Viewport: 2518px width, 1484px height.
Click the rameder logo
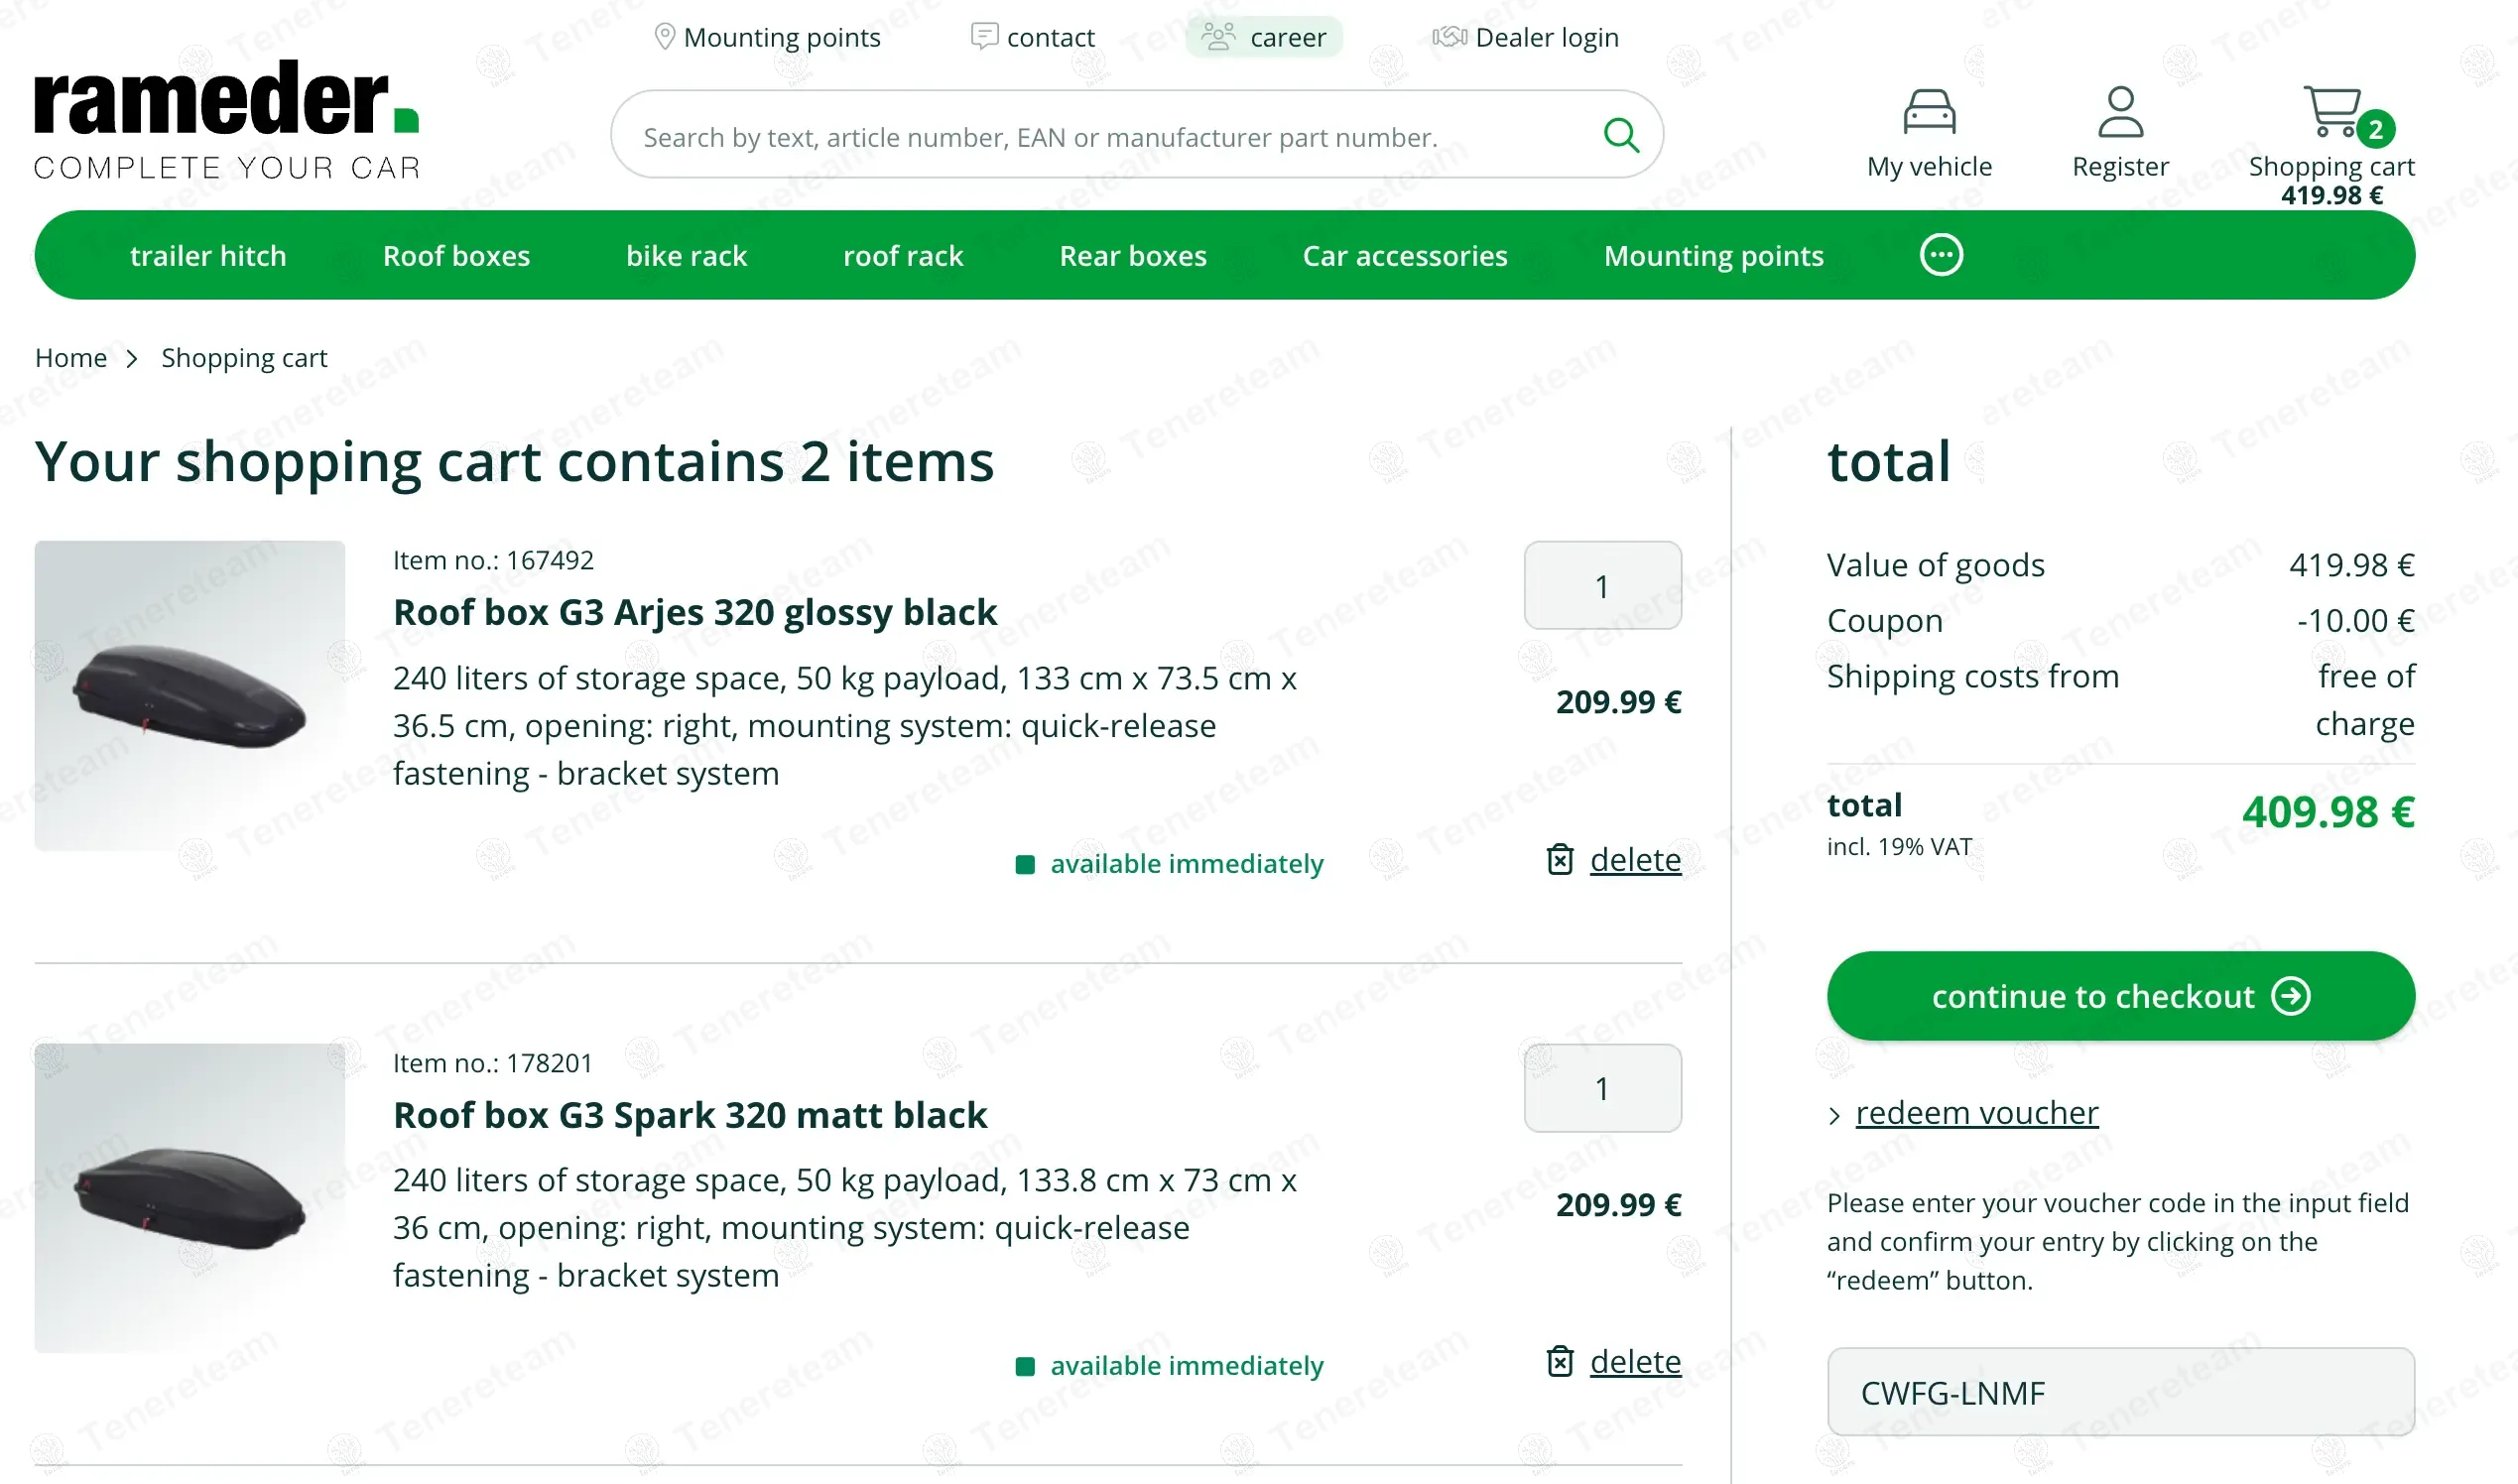(227, 119)
